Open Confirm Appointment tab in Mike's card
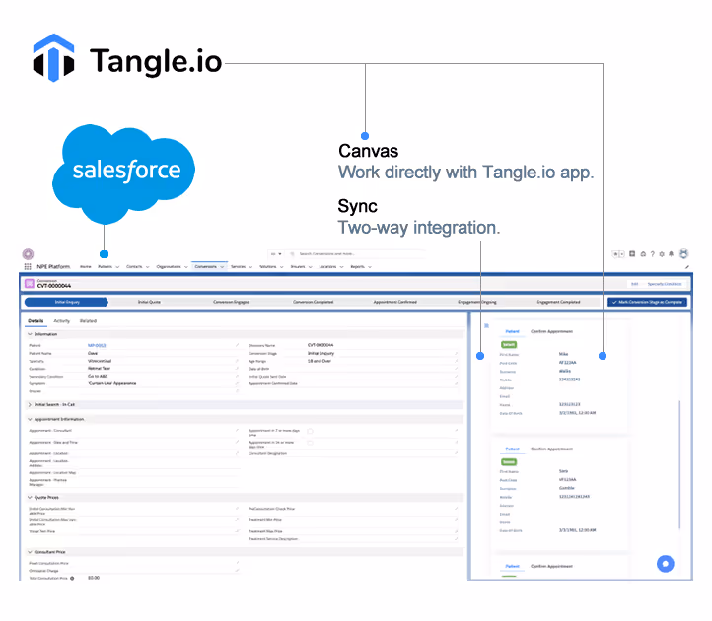This screenshot has height=621, width=712. (551, 332)
